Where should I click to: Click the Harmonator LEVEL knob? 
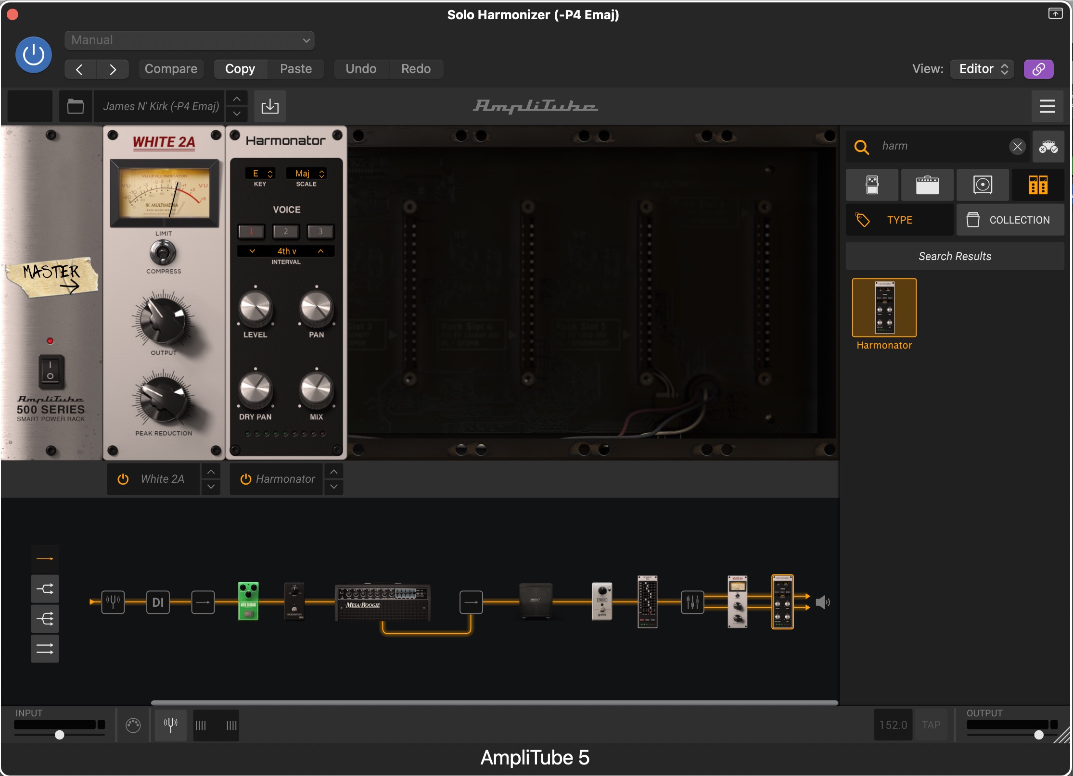click(255, 308)
